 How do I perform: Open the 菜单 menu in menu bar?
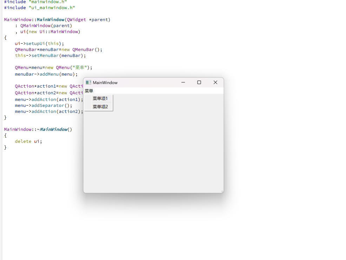89,91
